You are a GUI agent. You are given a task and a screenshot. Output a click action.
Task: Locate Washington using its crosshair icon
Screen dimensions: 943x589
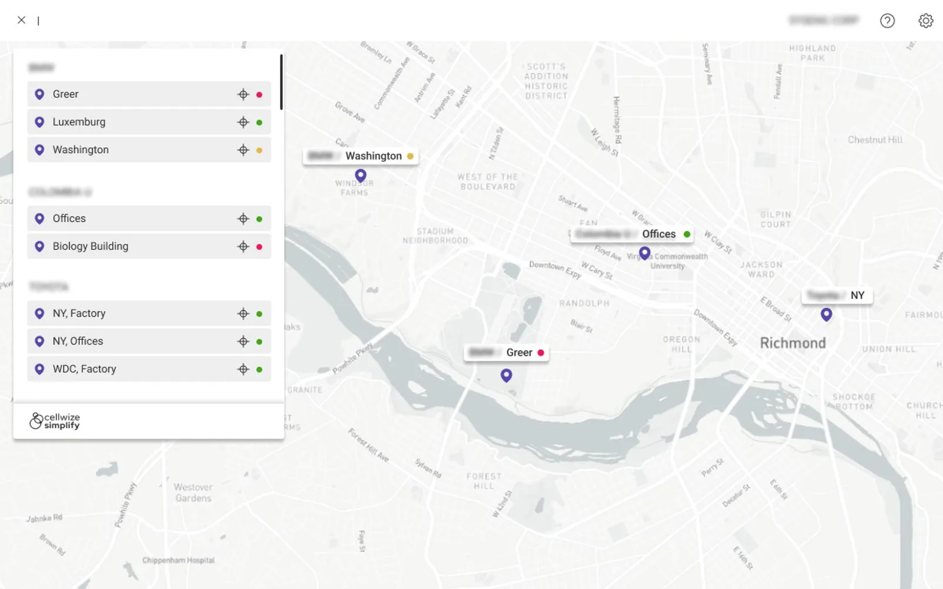tap(243, 150)
